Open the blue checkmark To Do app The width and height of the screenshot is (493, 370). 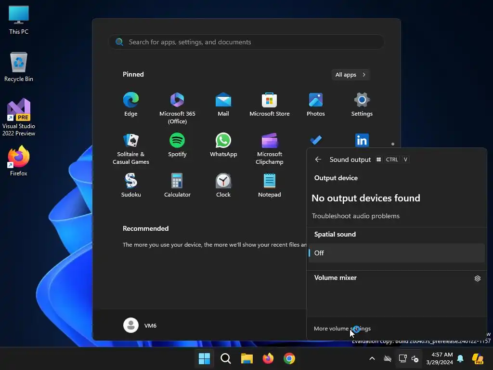pyautogui.click(x=316, y=140)
